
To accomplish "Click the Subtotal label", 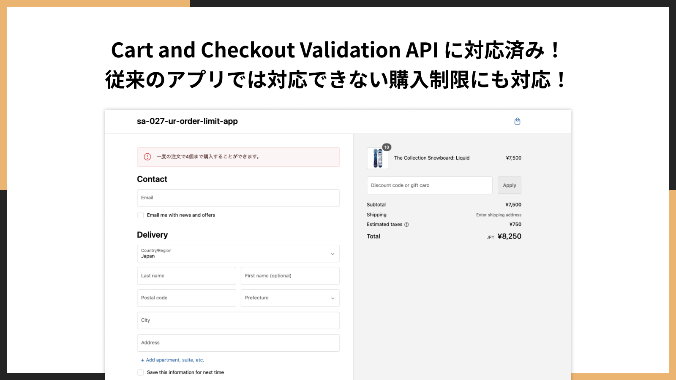I will tap(376, 205).
